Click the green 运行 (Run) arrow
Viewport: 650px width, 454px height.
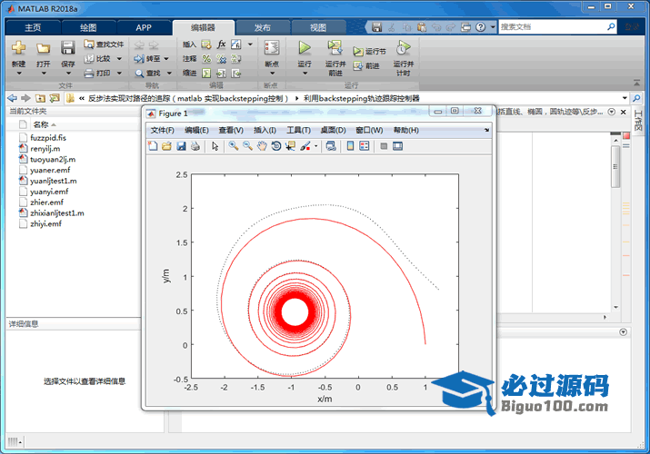305,47
